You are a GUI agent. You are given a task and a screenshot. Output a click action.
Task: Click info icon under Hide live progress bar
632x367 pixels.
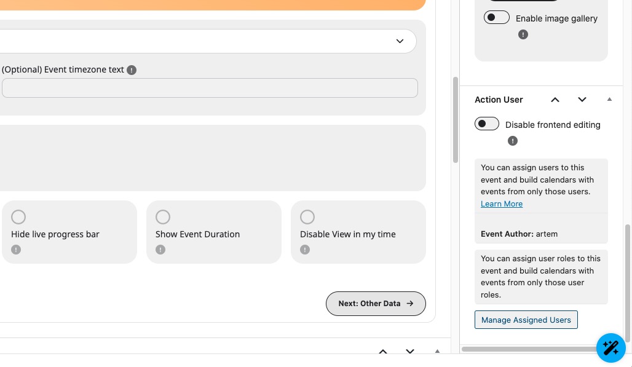(x=16, y=250)
